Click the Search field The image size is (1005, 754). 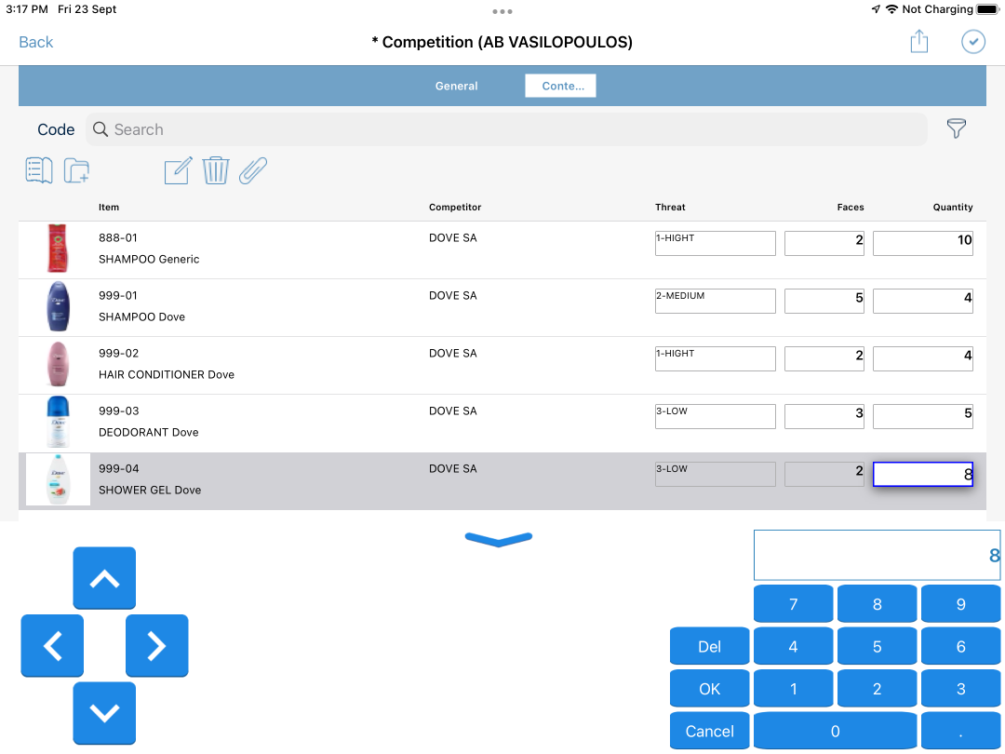pos(506,129)
